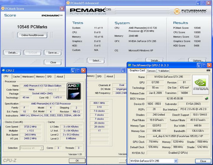
Task: Click the CPU-Z title bar icon
Action: click(3, 70)
